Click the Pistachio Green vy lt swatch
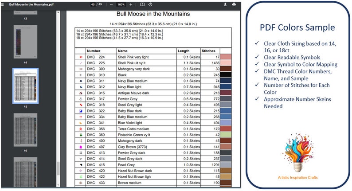Viewport: 352px width, 191px height. coord(226,135)
